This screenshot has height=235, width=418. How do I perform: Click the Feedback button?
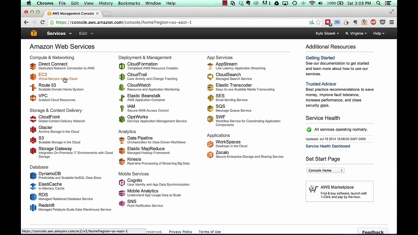373,232
